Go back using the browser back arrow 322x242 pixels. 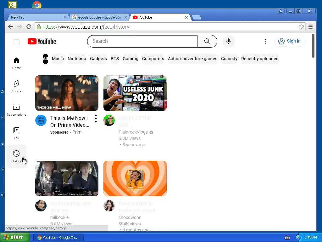pyautogui.click(x=10, y=26)
